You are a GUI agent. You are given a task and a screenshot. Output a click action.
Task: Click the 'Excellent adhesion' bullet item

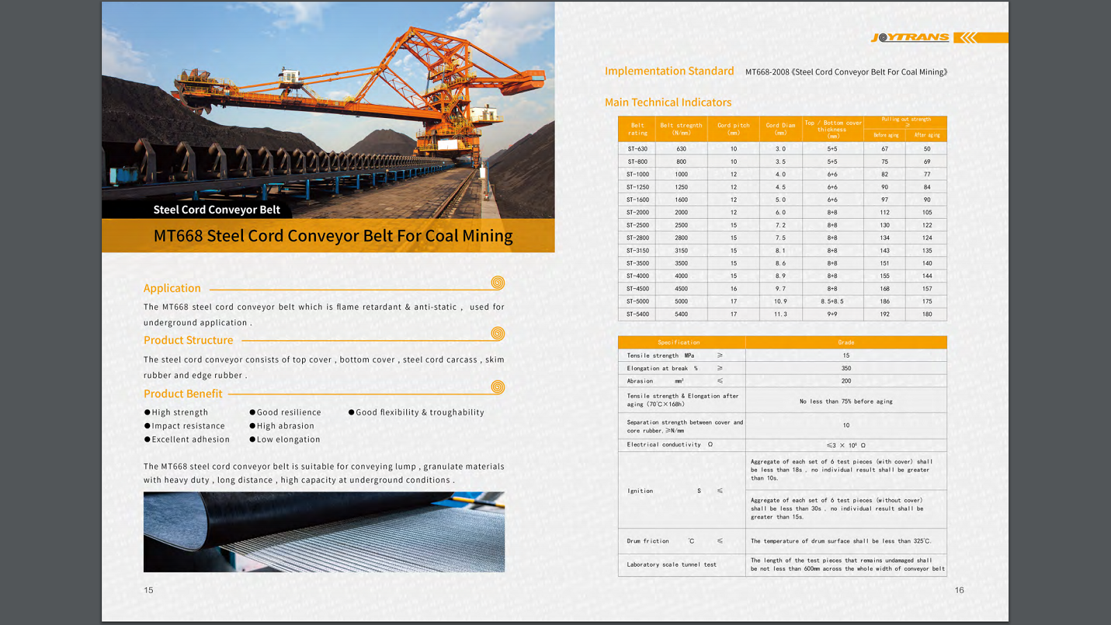tap(187, 440)
